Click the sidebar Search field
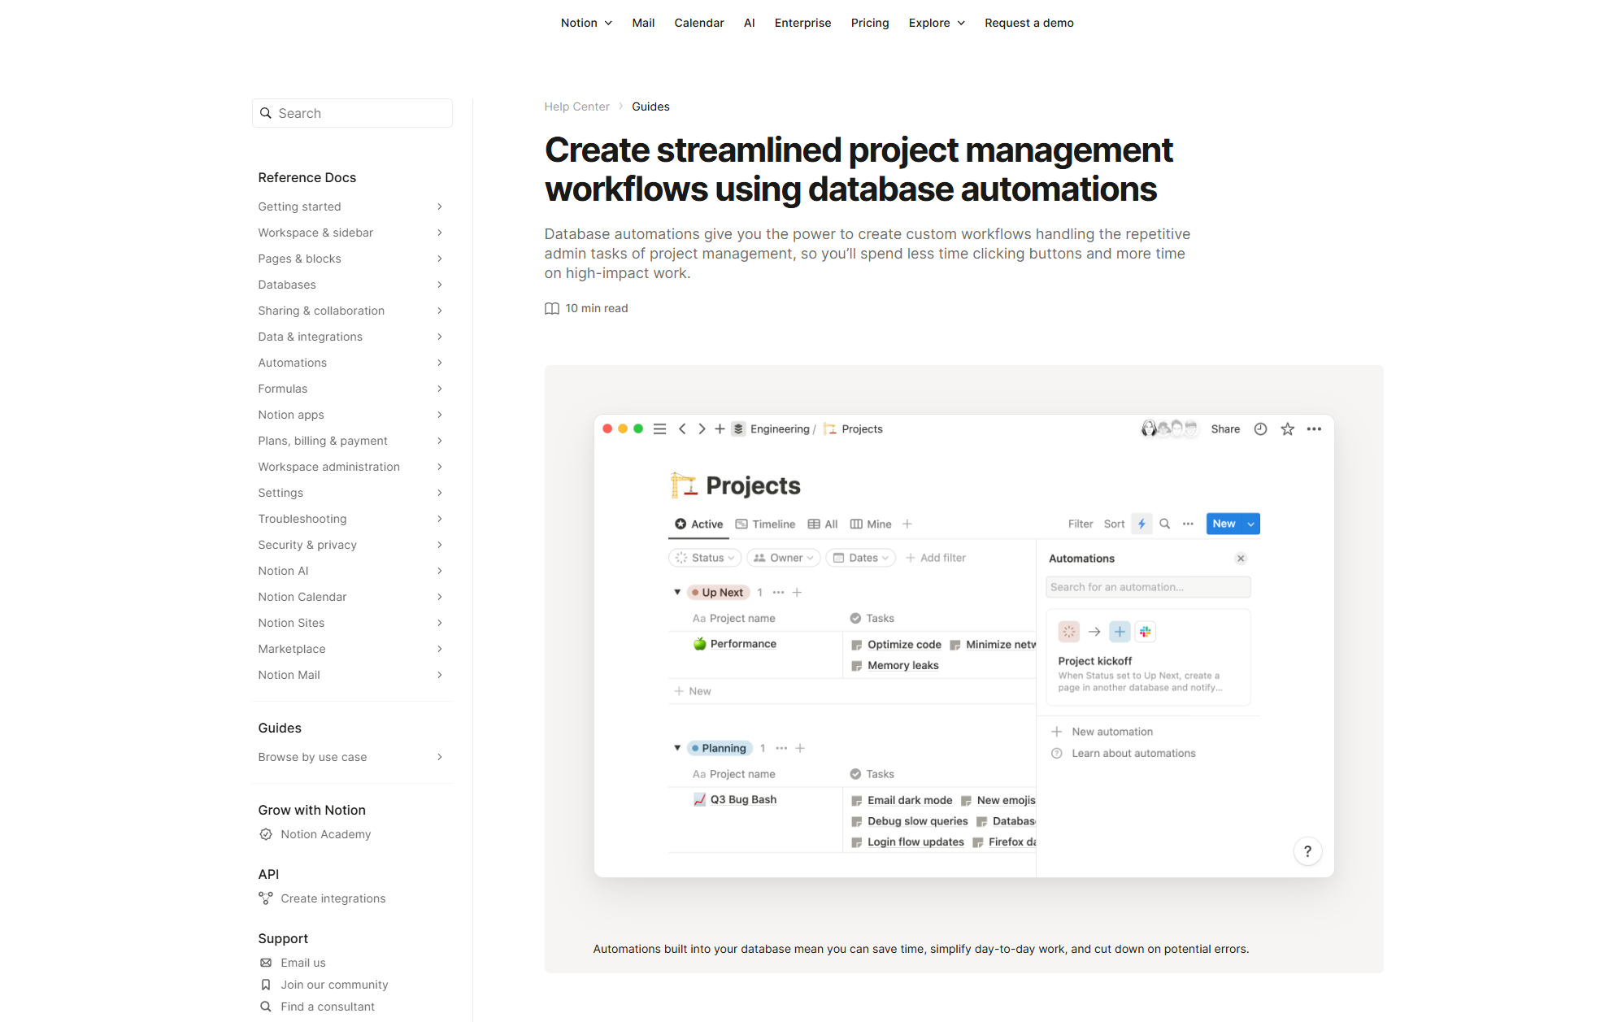This screenshot has width=1622, height=1022. point(352,113)
